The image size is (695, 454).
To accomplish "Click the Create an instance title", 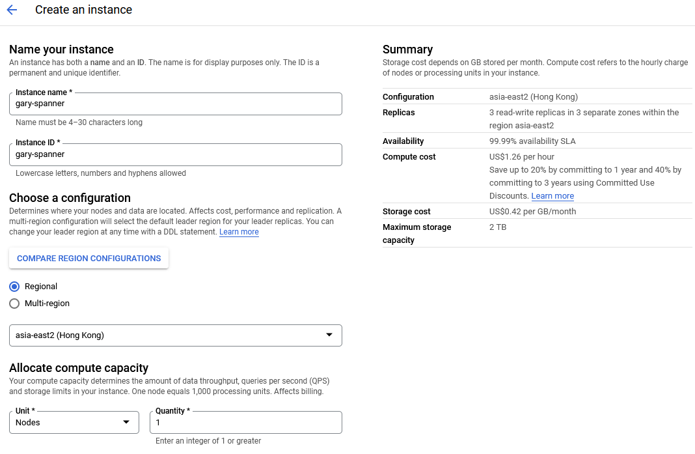I will 83,10.
